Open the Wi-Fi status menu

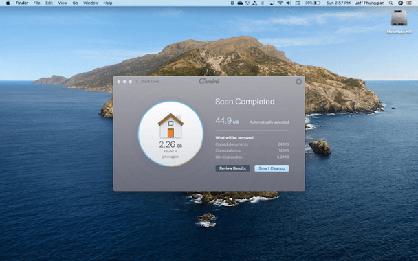click(x=280, y=3)
